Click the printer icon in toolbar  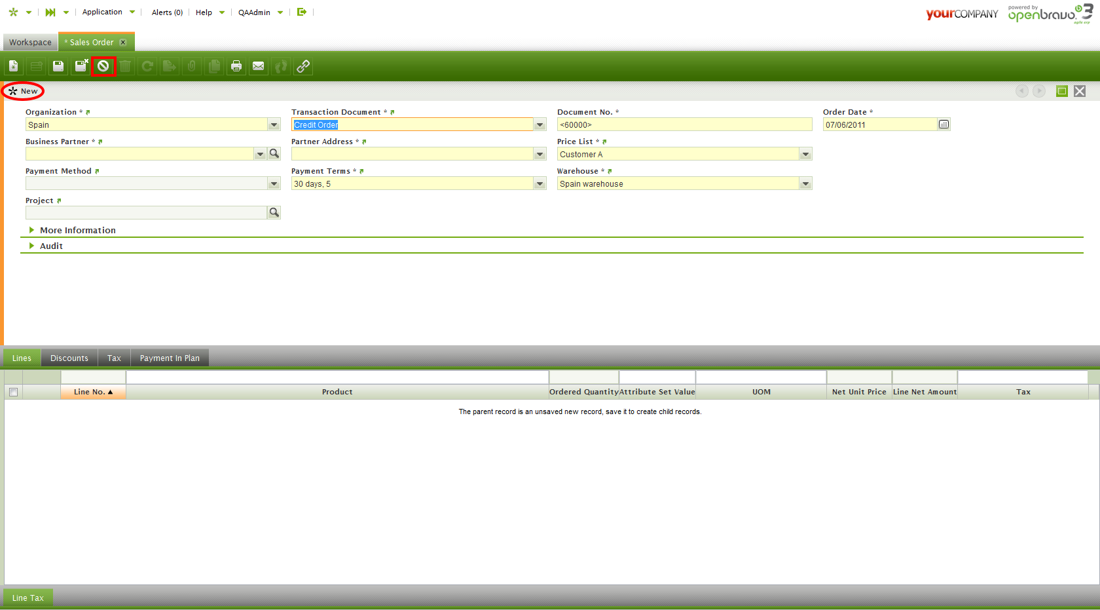coord(236,66)
